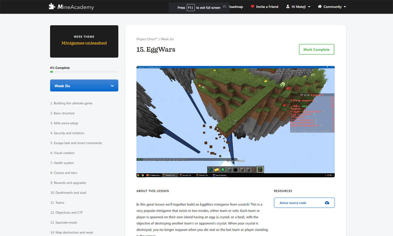Image resolution: width=393 pixels, height=236 pixels.
Task: Open the Hi Matej! account dropdown
Action: pyautogui.click(x=298, y=7)
